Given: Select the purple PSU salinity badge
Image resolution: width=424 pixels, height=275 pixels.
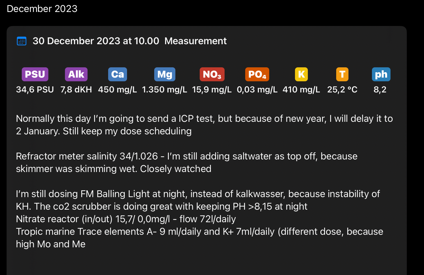Looking at the screenshot, I should (35, 74).
